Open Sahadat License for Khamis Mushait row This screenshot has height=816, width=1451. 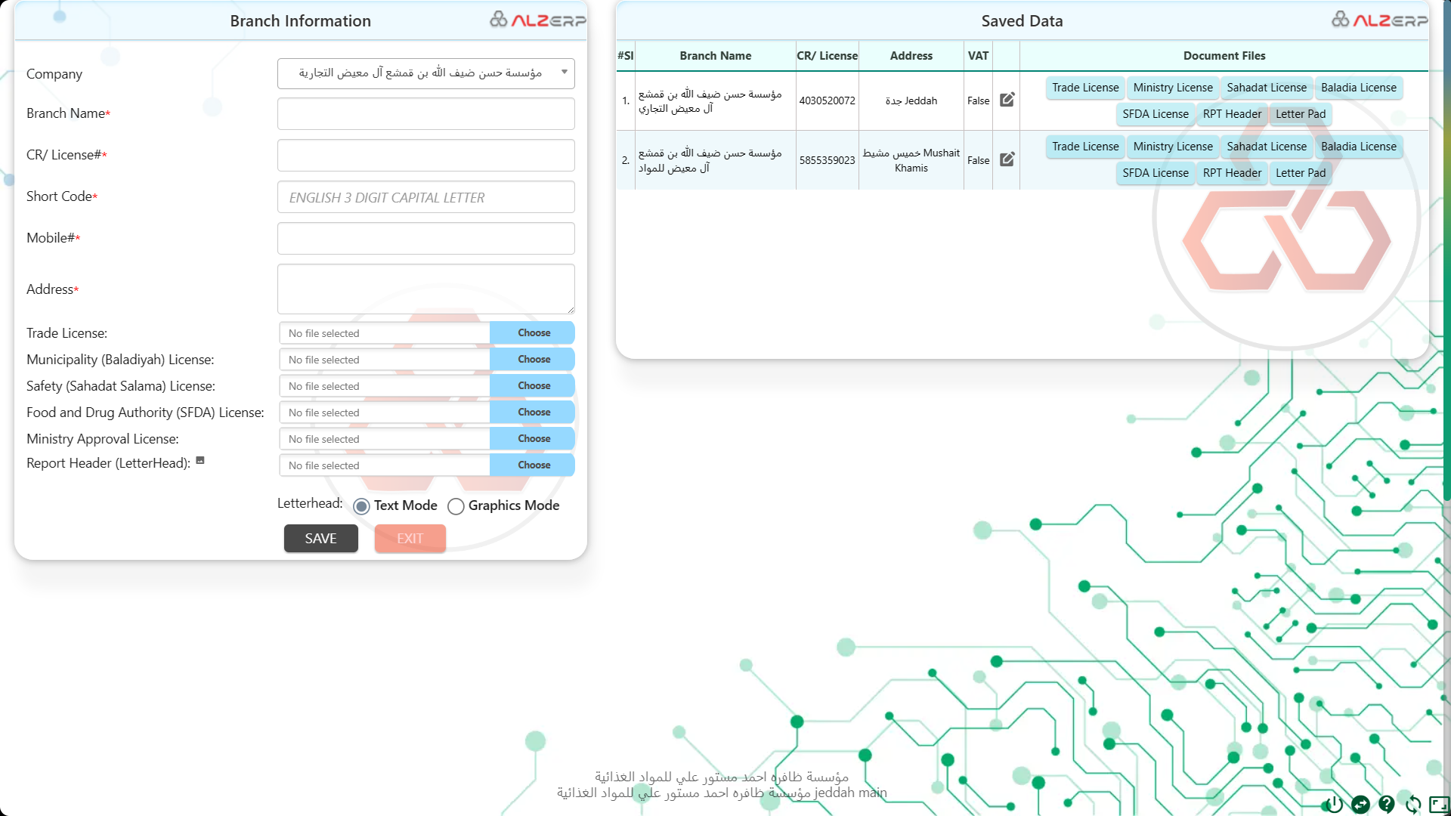[x=1267, y=147]
